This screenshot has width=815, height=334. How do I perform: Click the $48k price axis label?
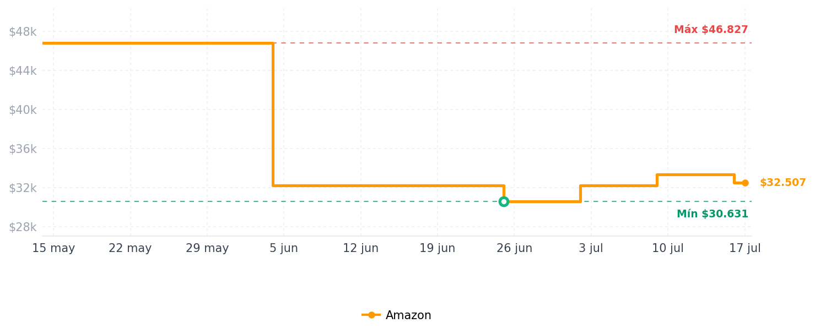pos(23,32)
